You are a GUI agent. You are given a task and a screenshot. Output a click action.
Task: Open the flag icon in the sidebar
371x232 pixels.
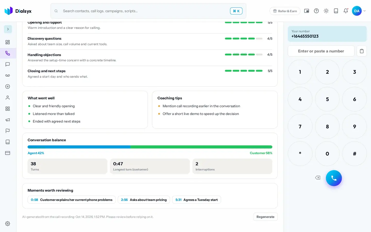pos(8,131)
